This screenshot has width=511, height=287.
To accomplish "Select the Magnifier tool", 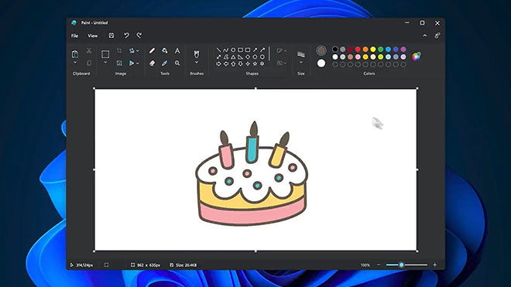I will coord(177,63).
